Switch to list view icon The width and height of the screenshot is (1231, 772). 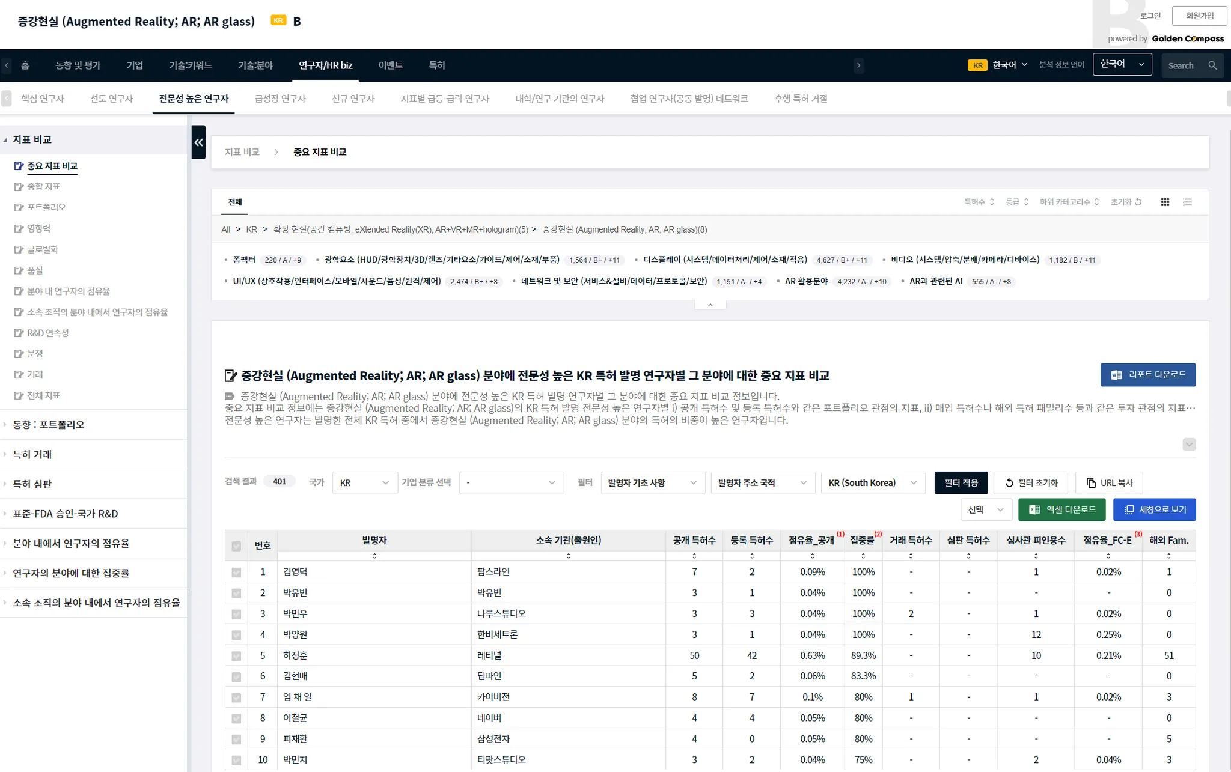click(1187, 202)
